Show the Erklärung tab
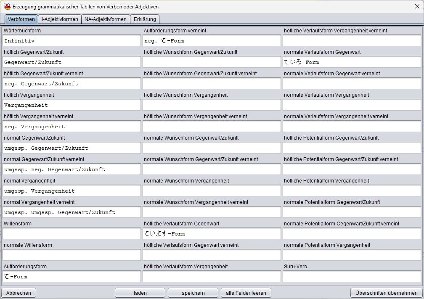 pyautogui.click(x=145, y=19)
